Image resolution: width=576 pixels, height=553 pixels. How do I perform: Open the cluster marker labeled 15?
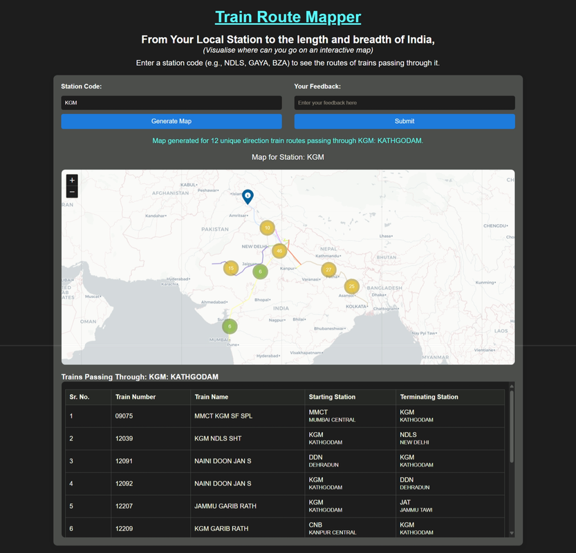(x=231, y=268)
